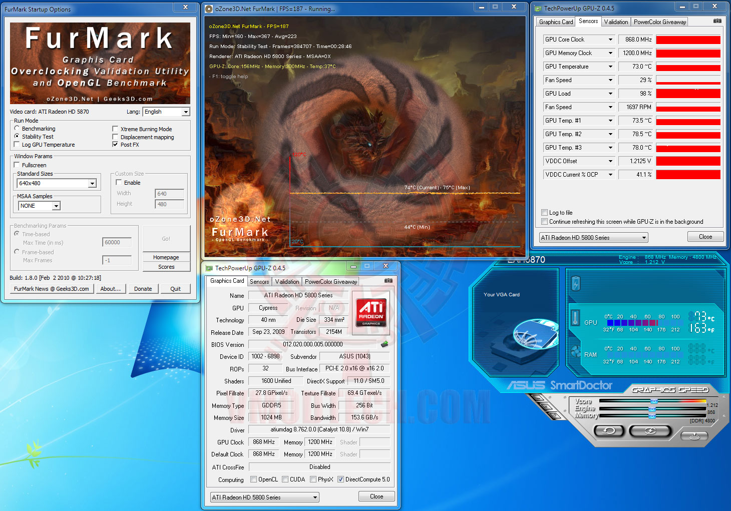Viewport: 731px width, 511px height.
Task: Enable Continue refreshing this screen in background
Action: tap(544, 222)
